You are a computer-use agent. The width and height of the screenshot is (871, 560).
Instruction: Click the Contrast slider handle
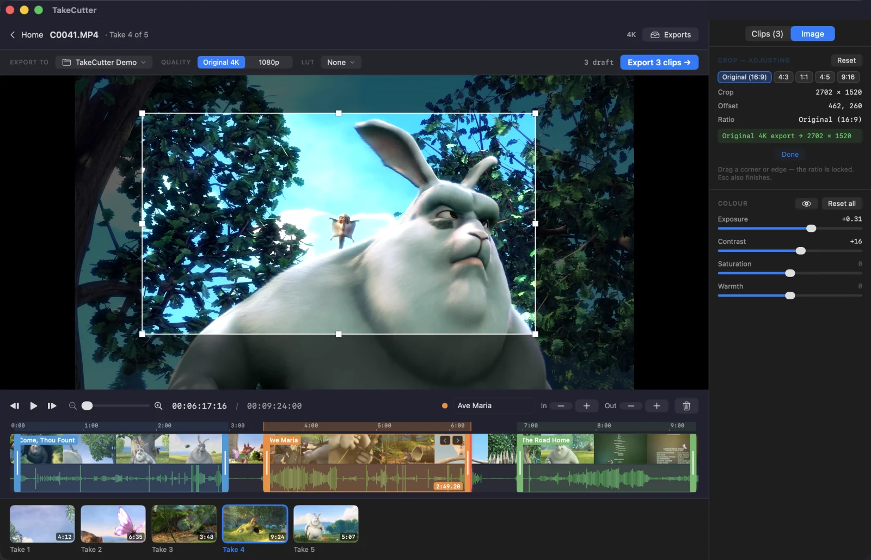pos(801,251)
